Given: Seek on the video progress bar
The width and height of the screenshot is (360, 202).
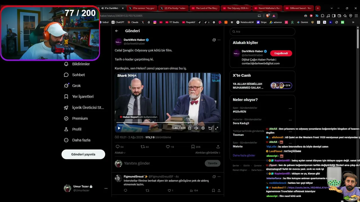Looking at the screenshot, I should [x=168, y=123].
